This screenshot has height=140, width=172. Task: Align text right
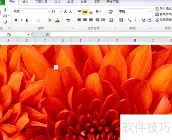91,20
